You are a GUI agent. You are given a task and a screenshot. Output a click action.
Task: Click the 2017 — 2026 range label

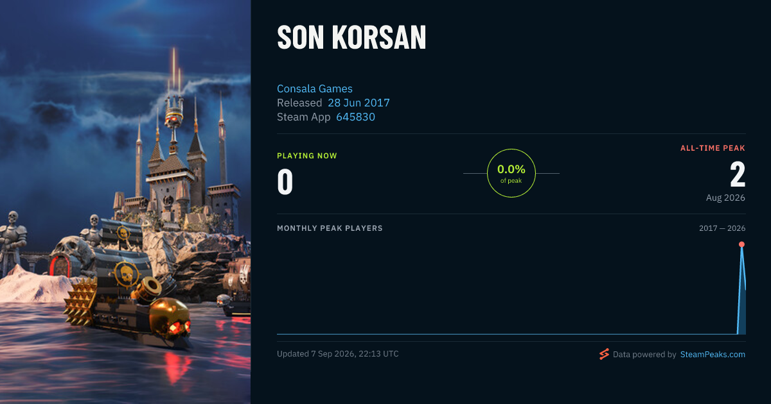[722, 228]
